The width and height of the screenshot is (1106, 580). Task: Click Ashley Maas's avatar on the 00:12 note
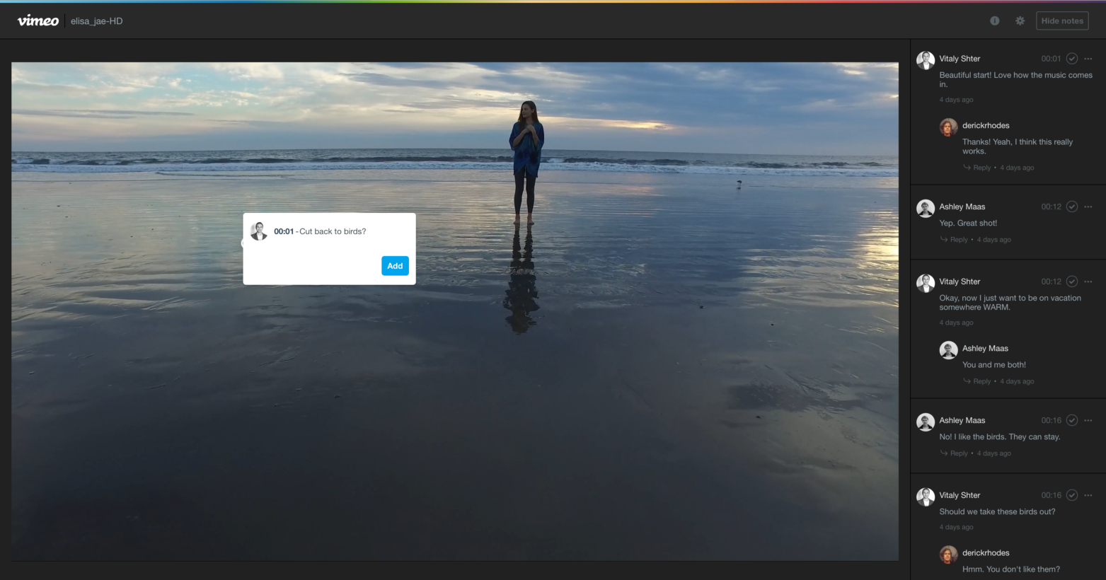(926, 208)
